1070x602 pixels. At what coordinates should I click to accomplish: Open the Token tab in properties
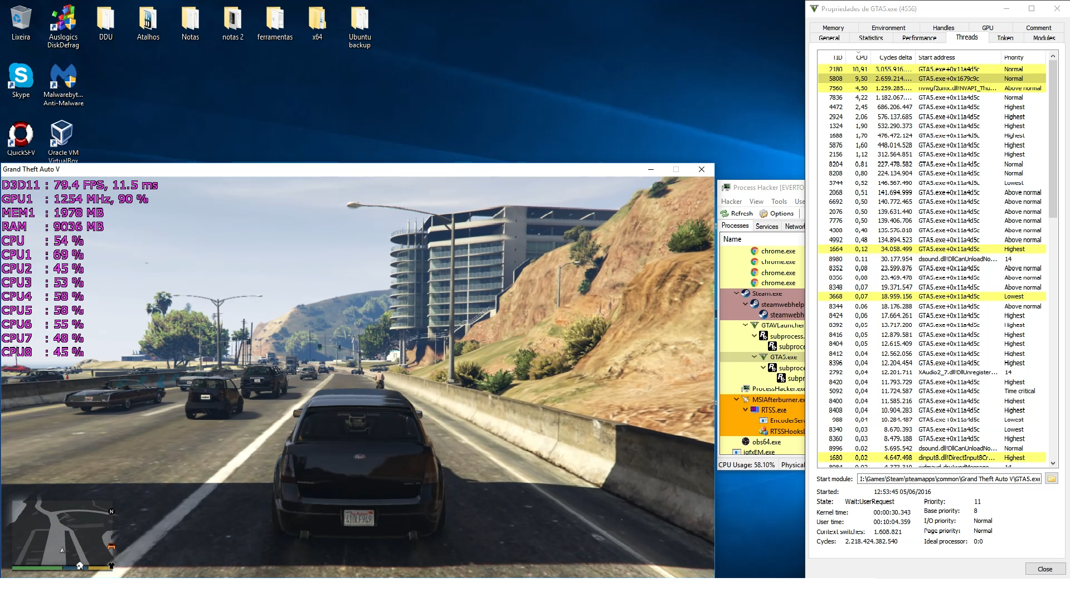coord(1005,38)
